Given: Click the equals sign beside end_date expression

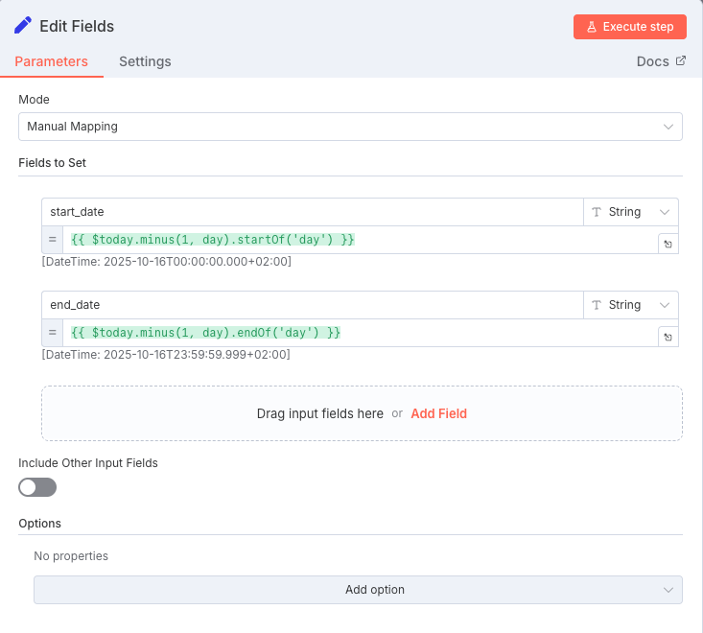Looking at the screenshot, I should 53,333.
